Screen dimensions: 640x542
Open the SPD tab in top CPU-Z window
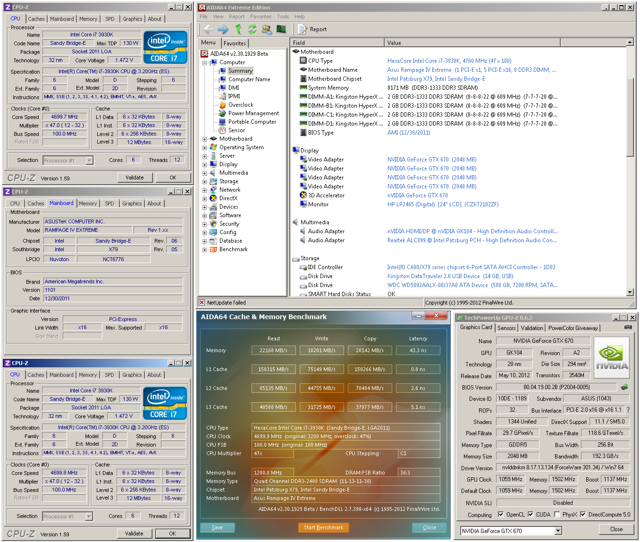[x=110, y=19]
